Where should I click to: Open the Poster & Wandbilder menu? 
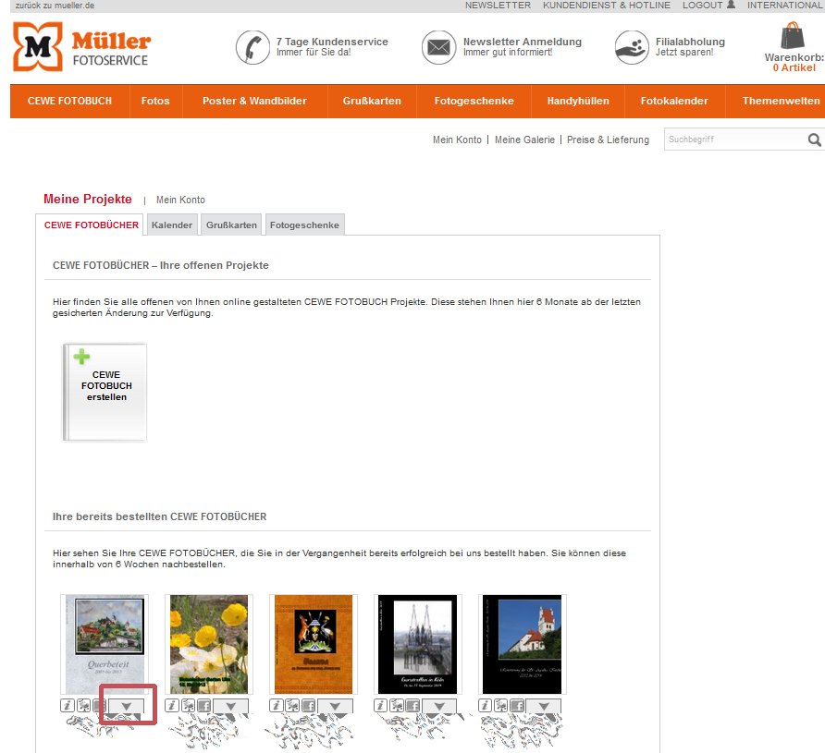(x=254, y=101)
